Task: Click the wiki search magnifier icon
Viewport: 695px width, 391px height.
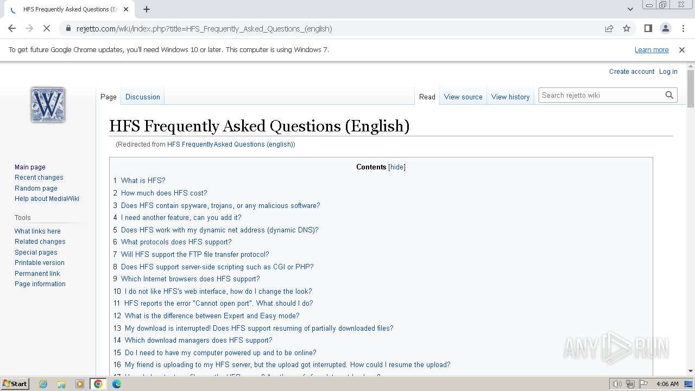Action: 669,95
